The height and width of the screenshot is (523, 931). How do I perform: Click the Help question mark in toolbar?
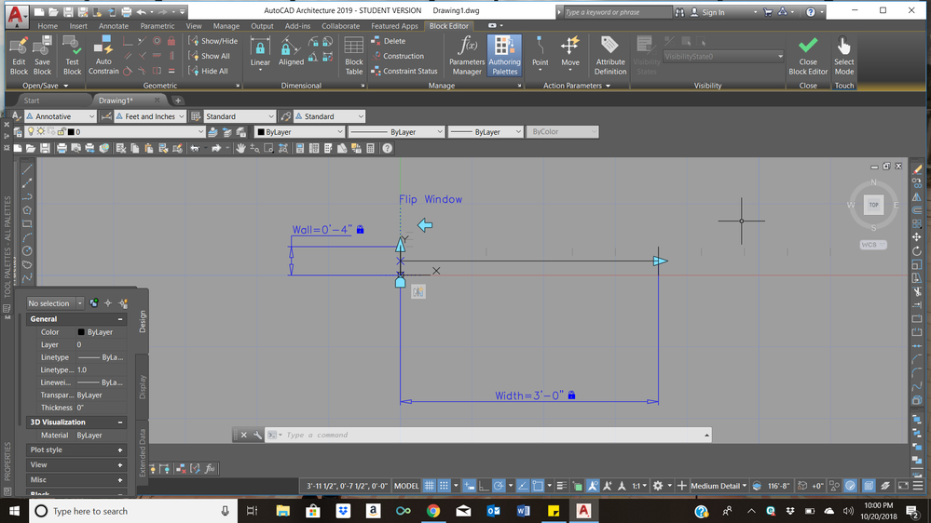[x=387, y=148]
